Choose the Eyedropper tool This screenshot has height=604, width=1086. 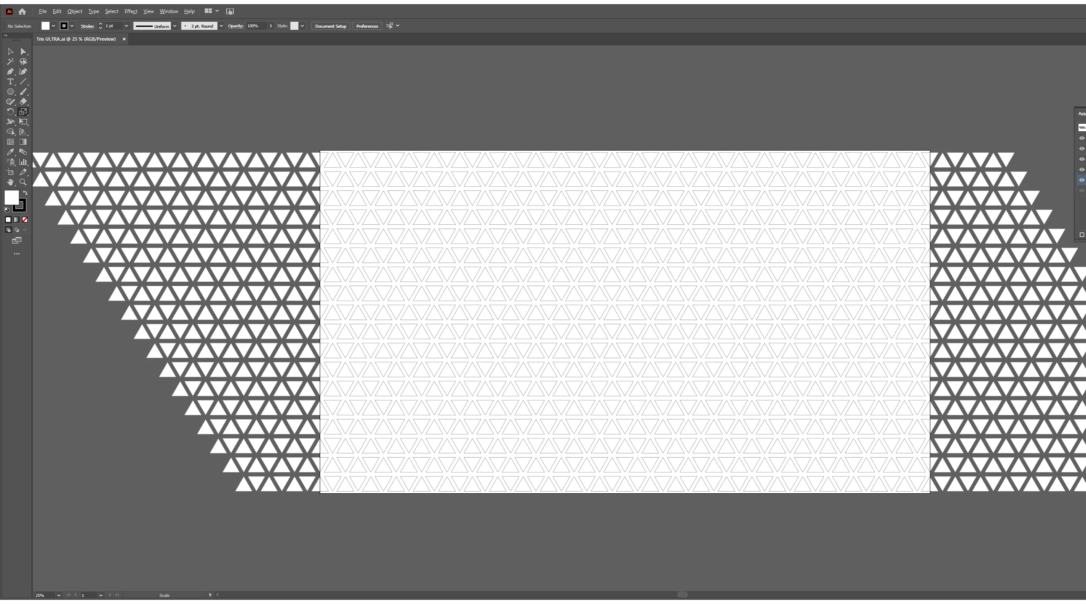tap(10, 152)
